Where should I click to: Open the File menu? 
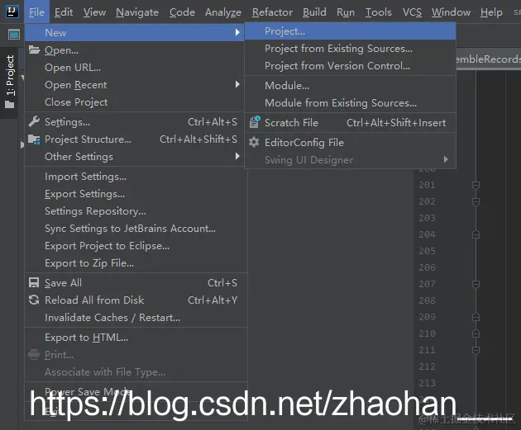(x=36, y=12)
